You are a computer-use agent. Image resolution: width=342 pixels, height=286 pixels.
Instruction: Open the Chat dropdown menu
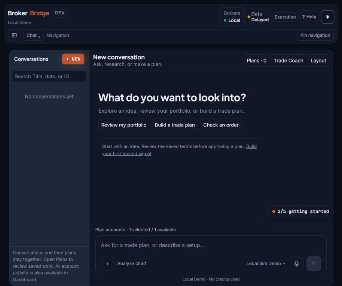pyautogui.click(x=33, y=35)
